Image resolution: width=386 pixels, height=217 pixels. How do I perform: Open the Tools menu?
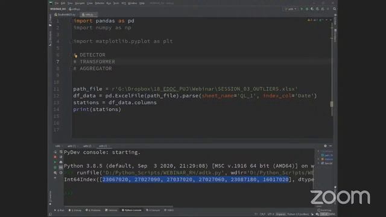click(x=116, y=4)
